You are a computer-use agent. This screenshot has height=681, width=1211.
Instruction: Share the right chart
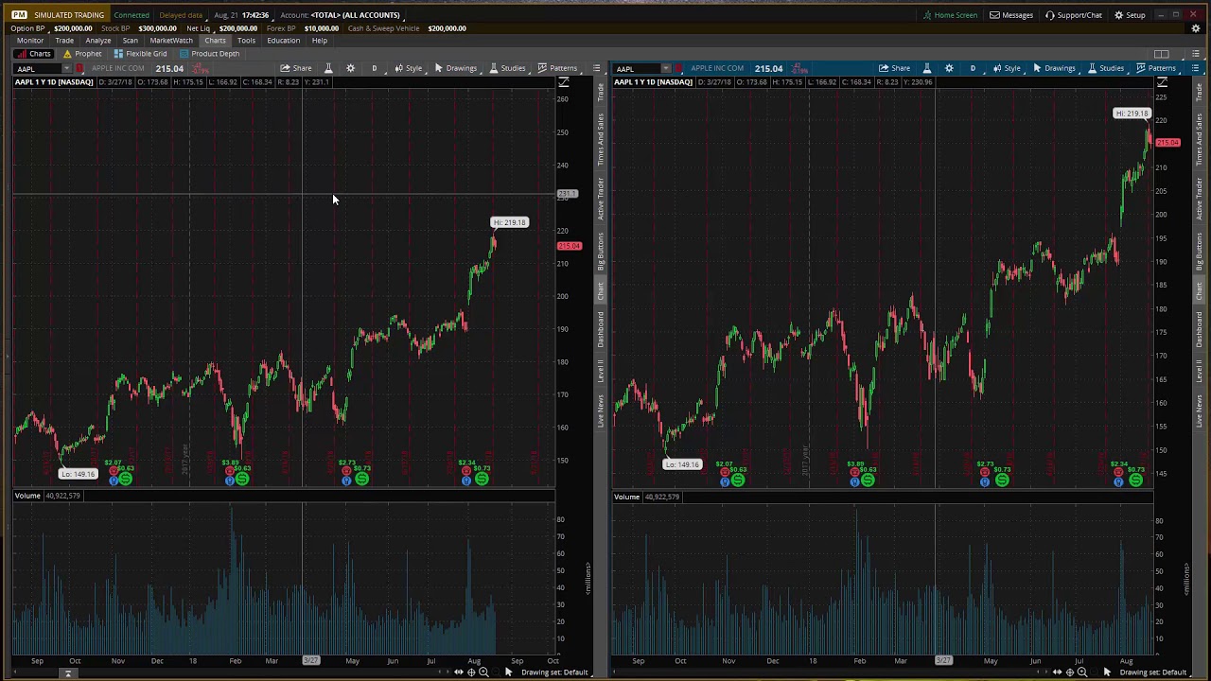(894, 68)
